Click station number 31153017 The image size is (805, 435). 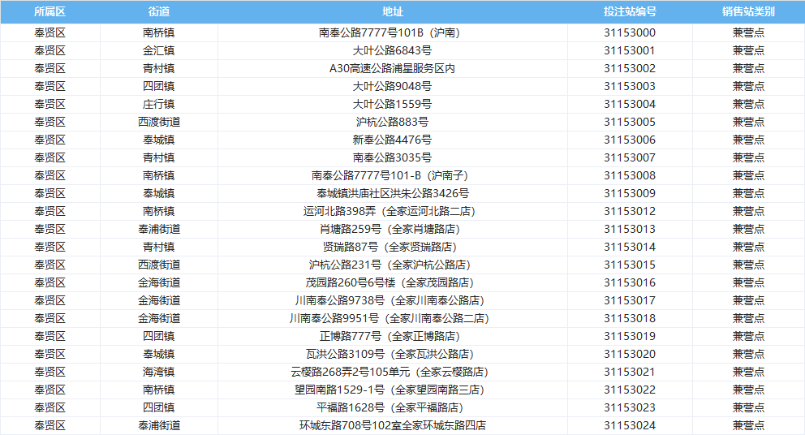[x=630, y=300]
